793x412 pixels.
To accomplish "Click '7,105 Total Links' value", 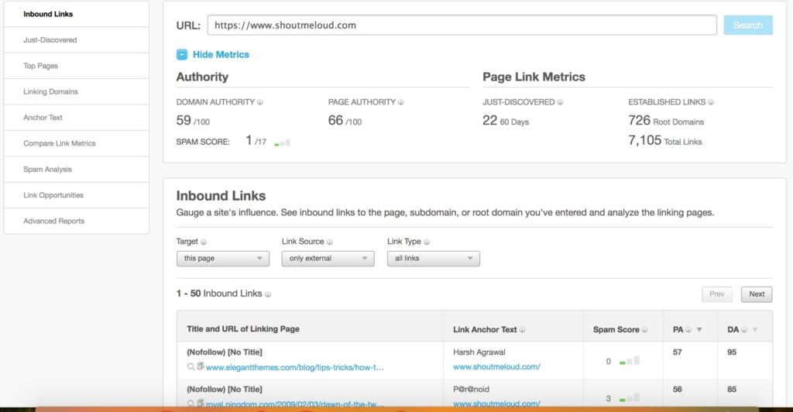I will 664,140.
